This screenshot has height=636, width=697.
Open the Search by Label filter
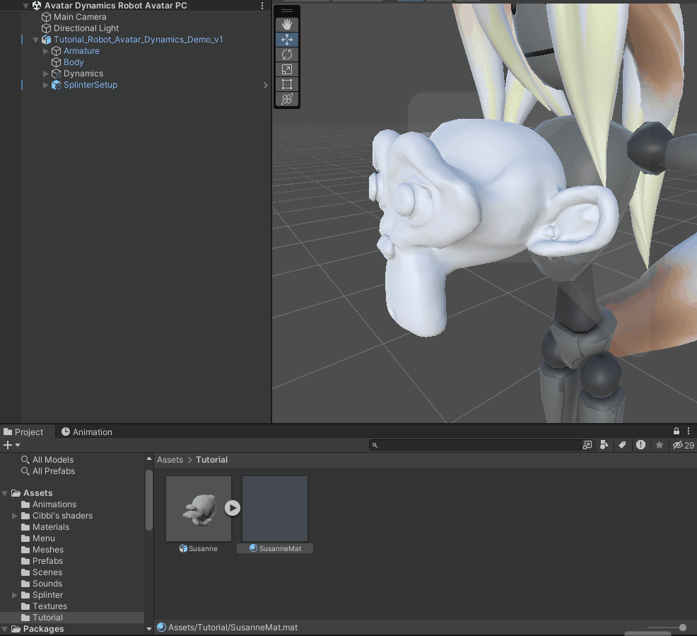pos(622,445)
